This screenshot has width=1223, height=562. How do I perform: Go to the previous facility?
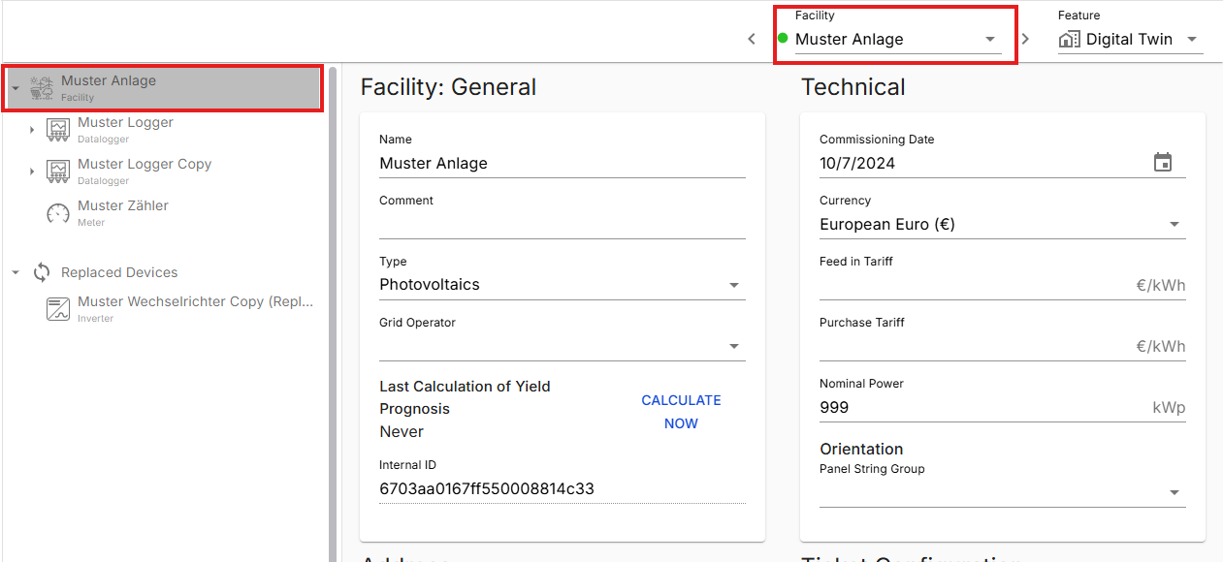coord(752,40)
